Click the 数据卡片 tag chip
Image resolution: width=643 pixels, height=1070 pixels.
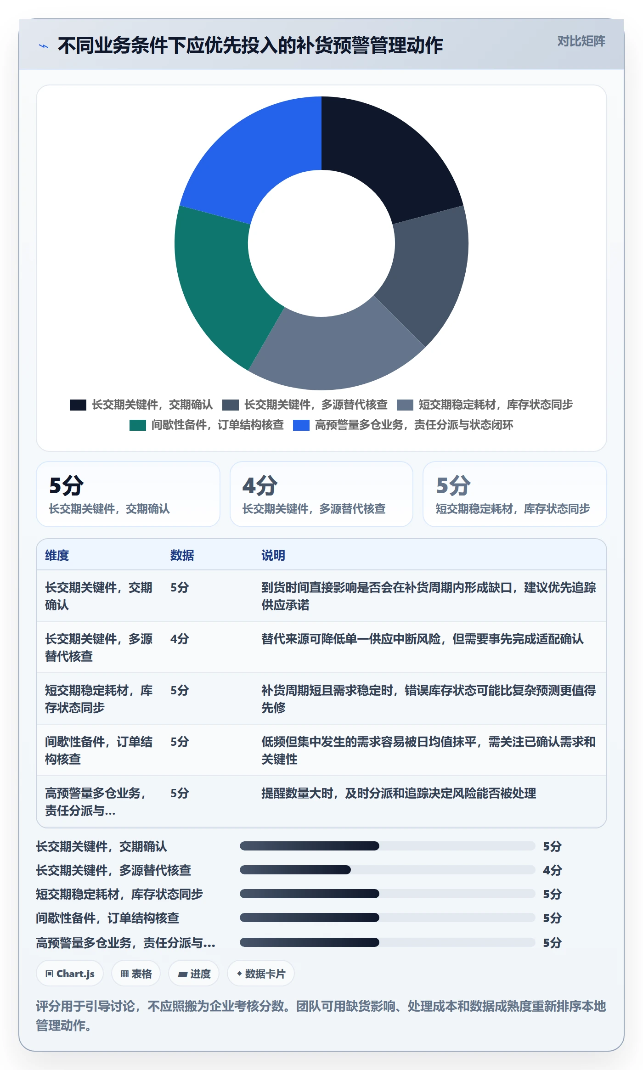260,973
